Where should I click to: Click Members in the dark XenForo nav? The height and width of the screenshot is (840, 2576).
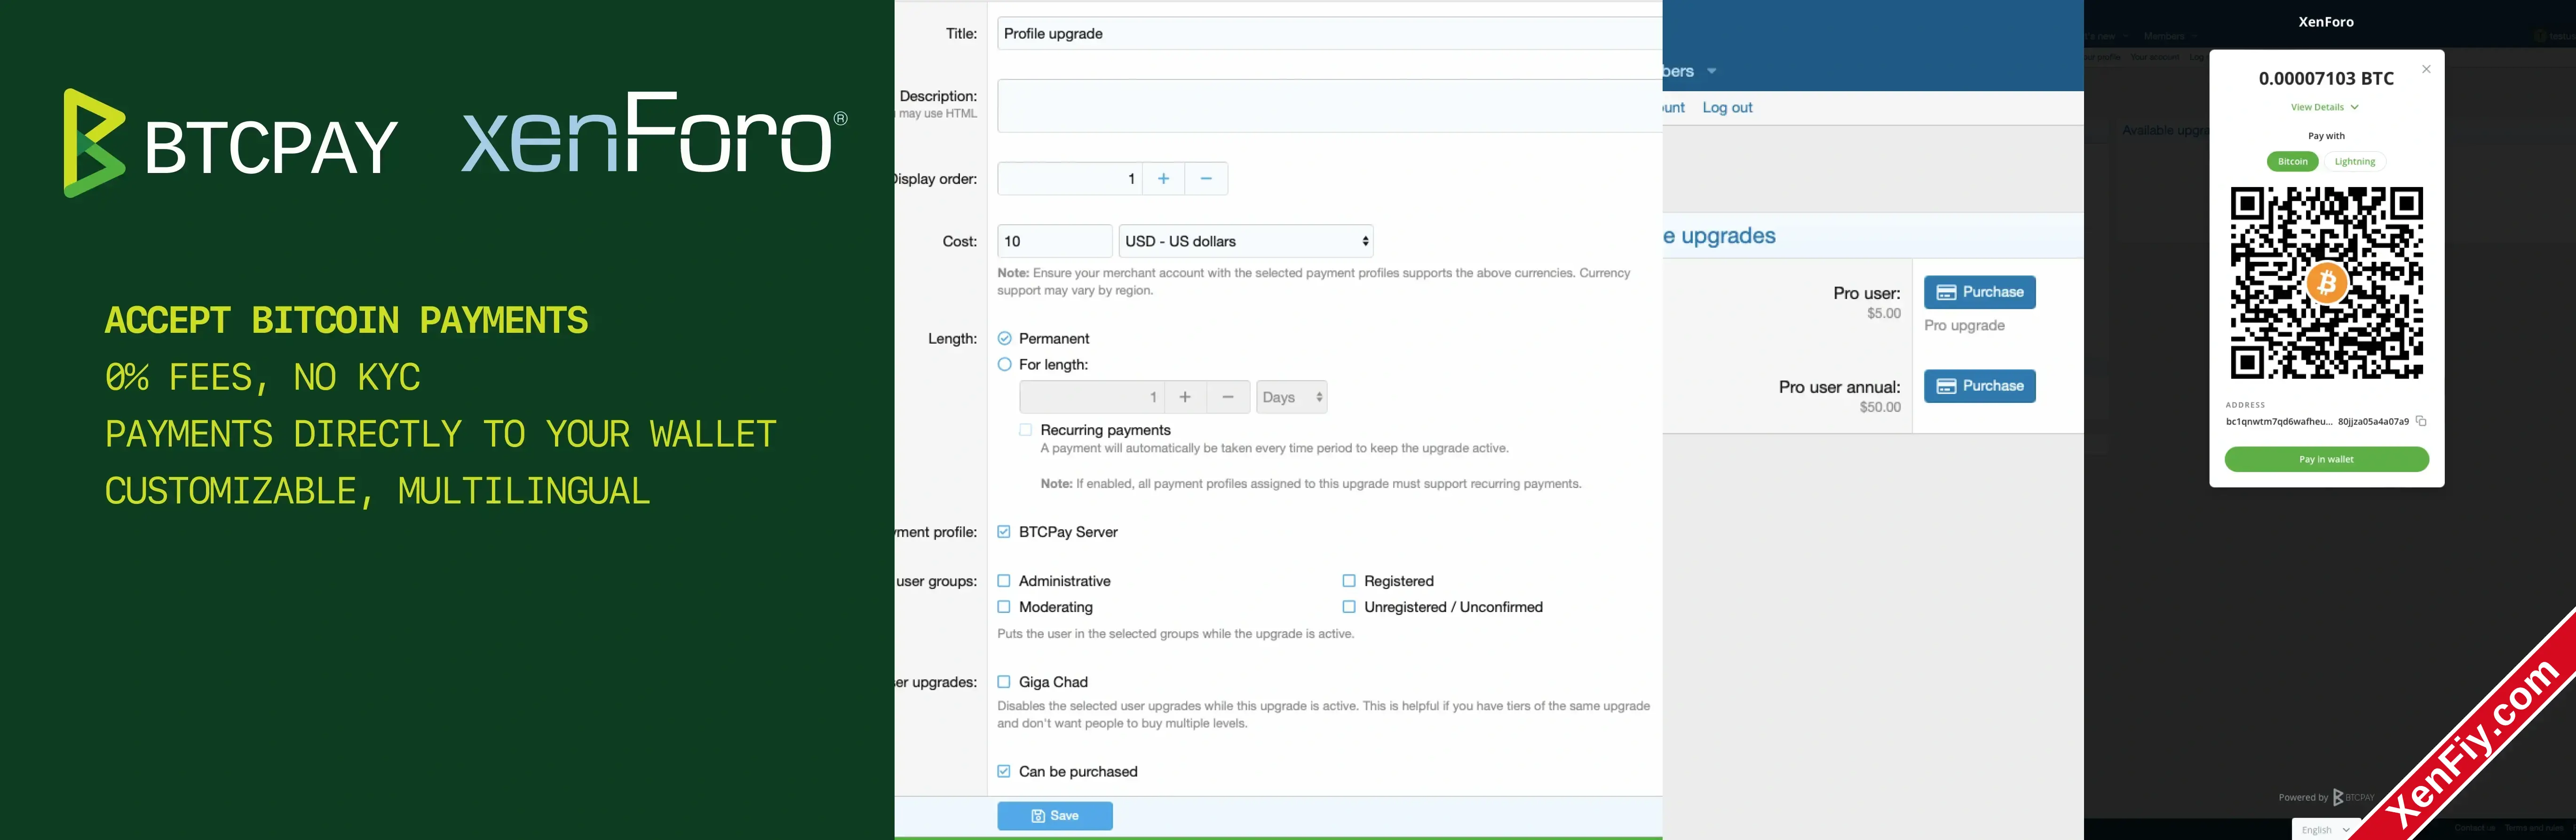coord(2164,36)
